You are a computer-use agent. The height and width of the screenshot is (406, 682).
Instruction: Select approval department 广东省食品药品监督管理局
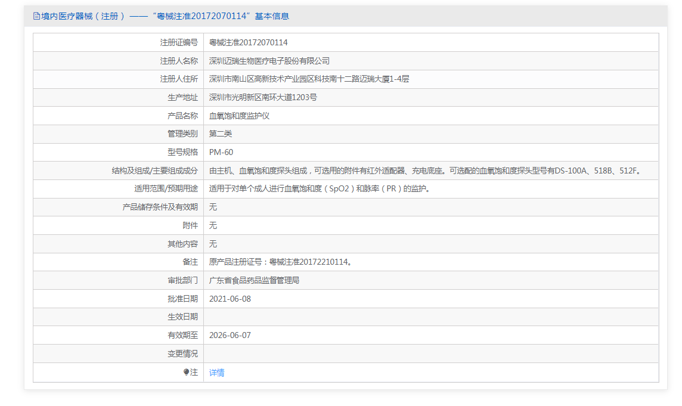tap(254, 280)
